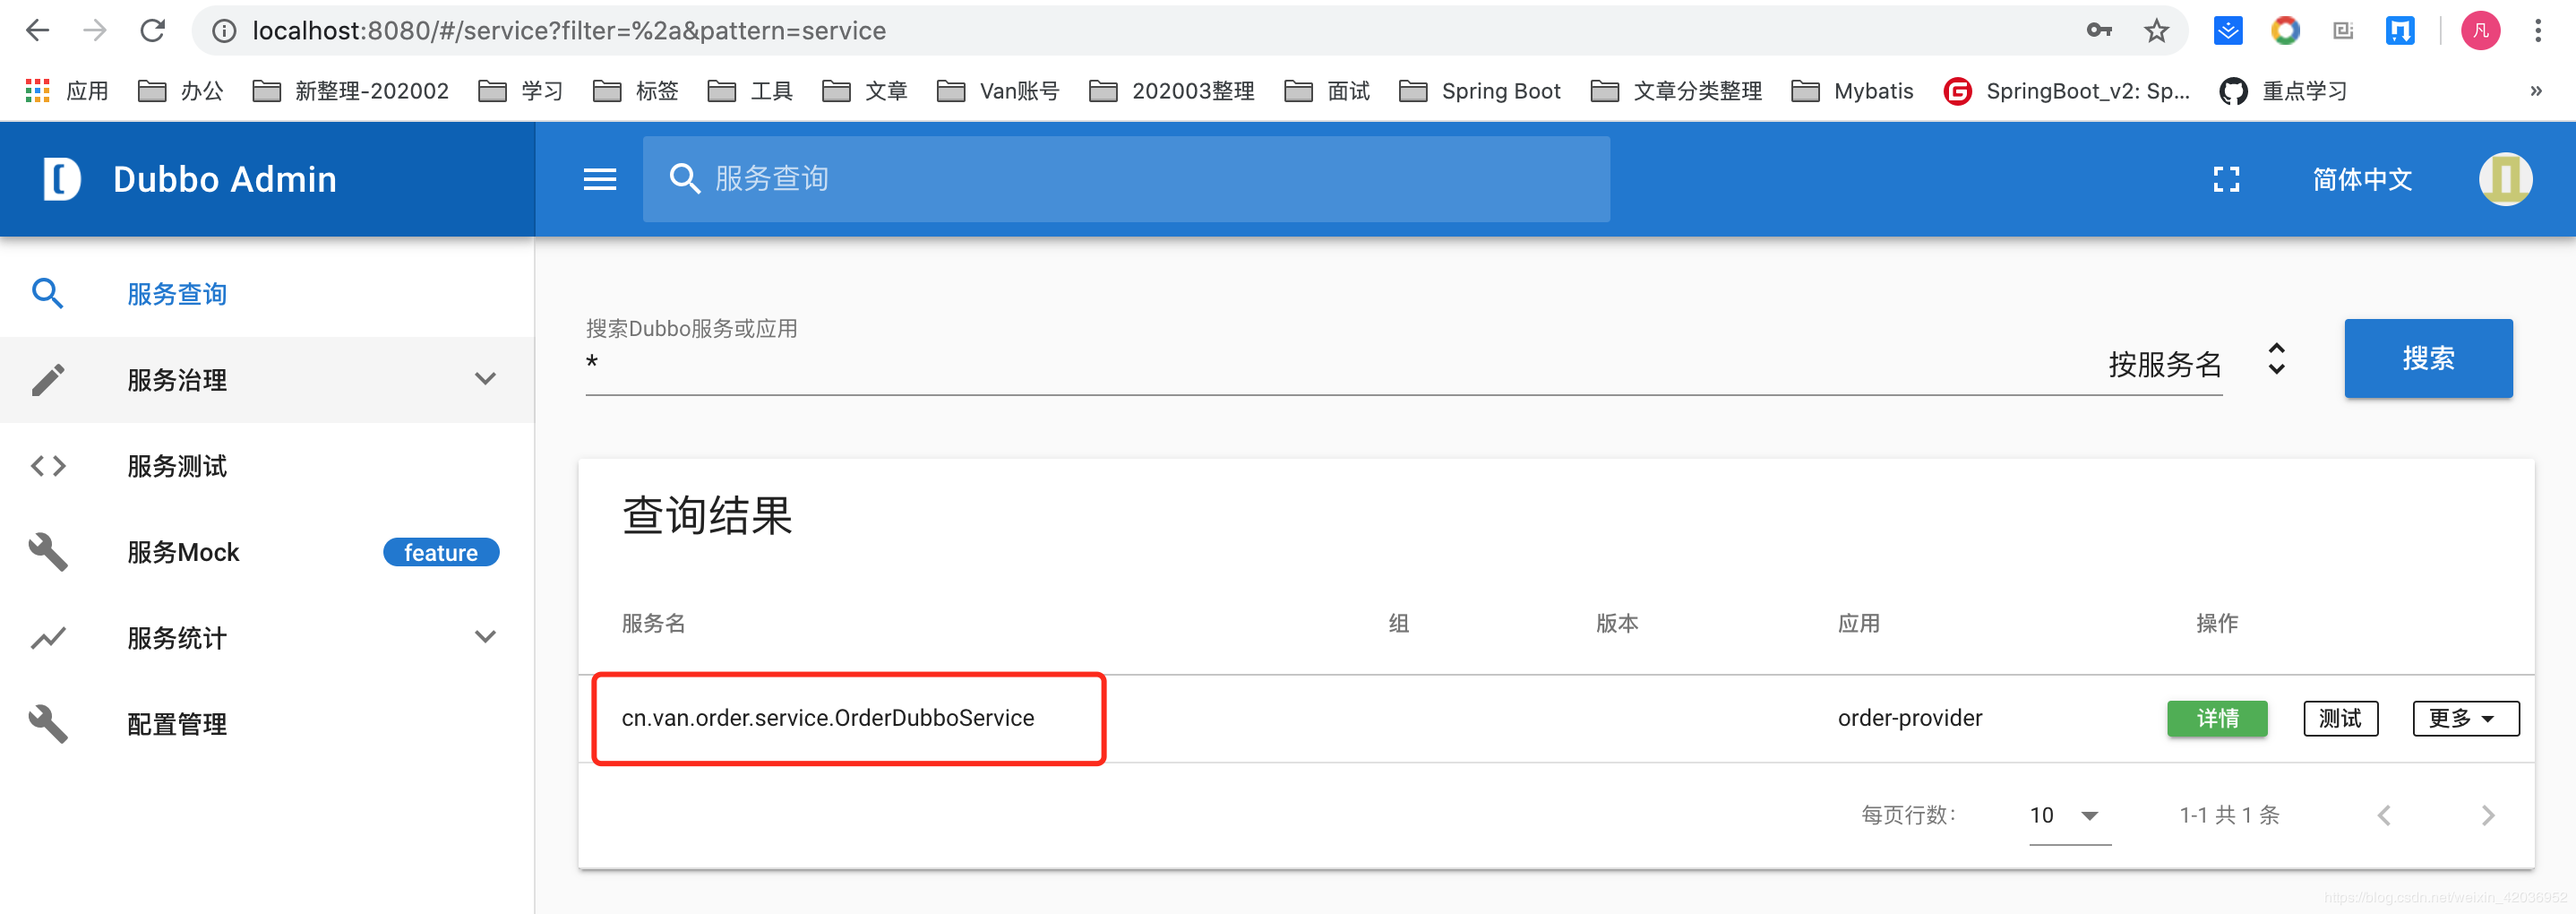Click the magnifier icon in header search
The height and width of the screenshot is (914, 2576).
(x=685, y=179)
